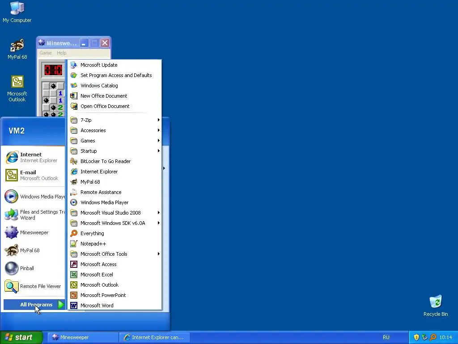Image resolution: width=458 pixels, height=344 pixels.
Task: Expand the Accessories folder
Action: click(114, 130)
